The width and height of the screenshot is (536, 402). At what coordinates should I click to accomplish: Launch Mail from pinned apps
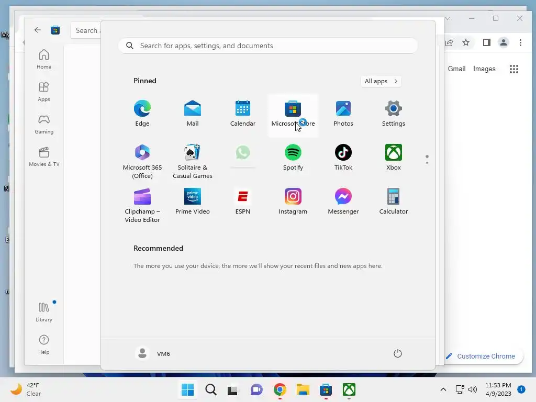(x=193, y=114)
